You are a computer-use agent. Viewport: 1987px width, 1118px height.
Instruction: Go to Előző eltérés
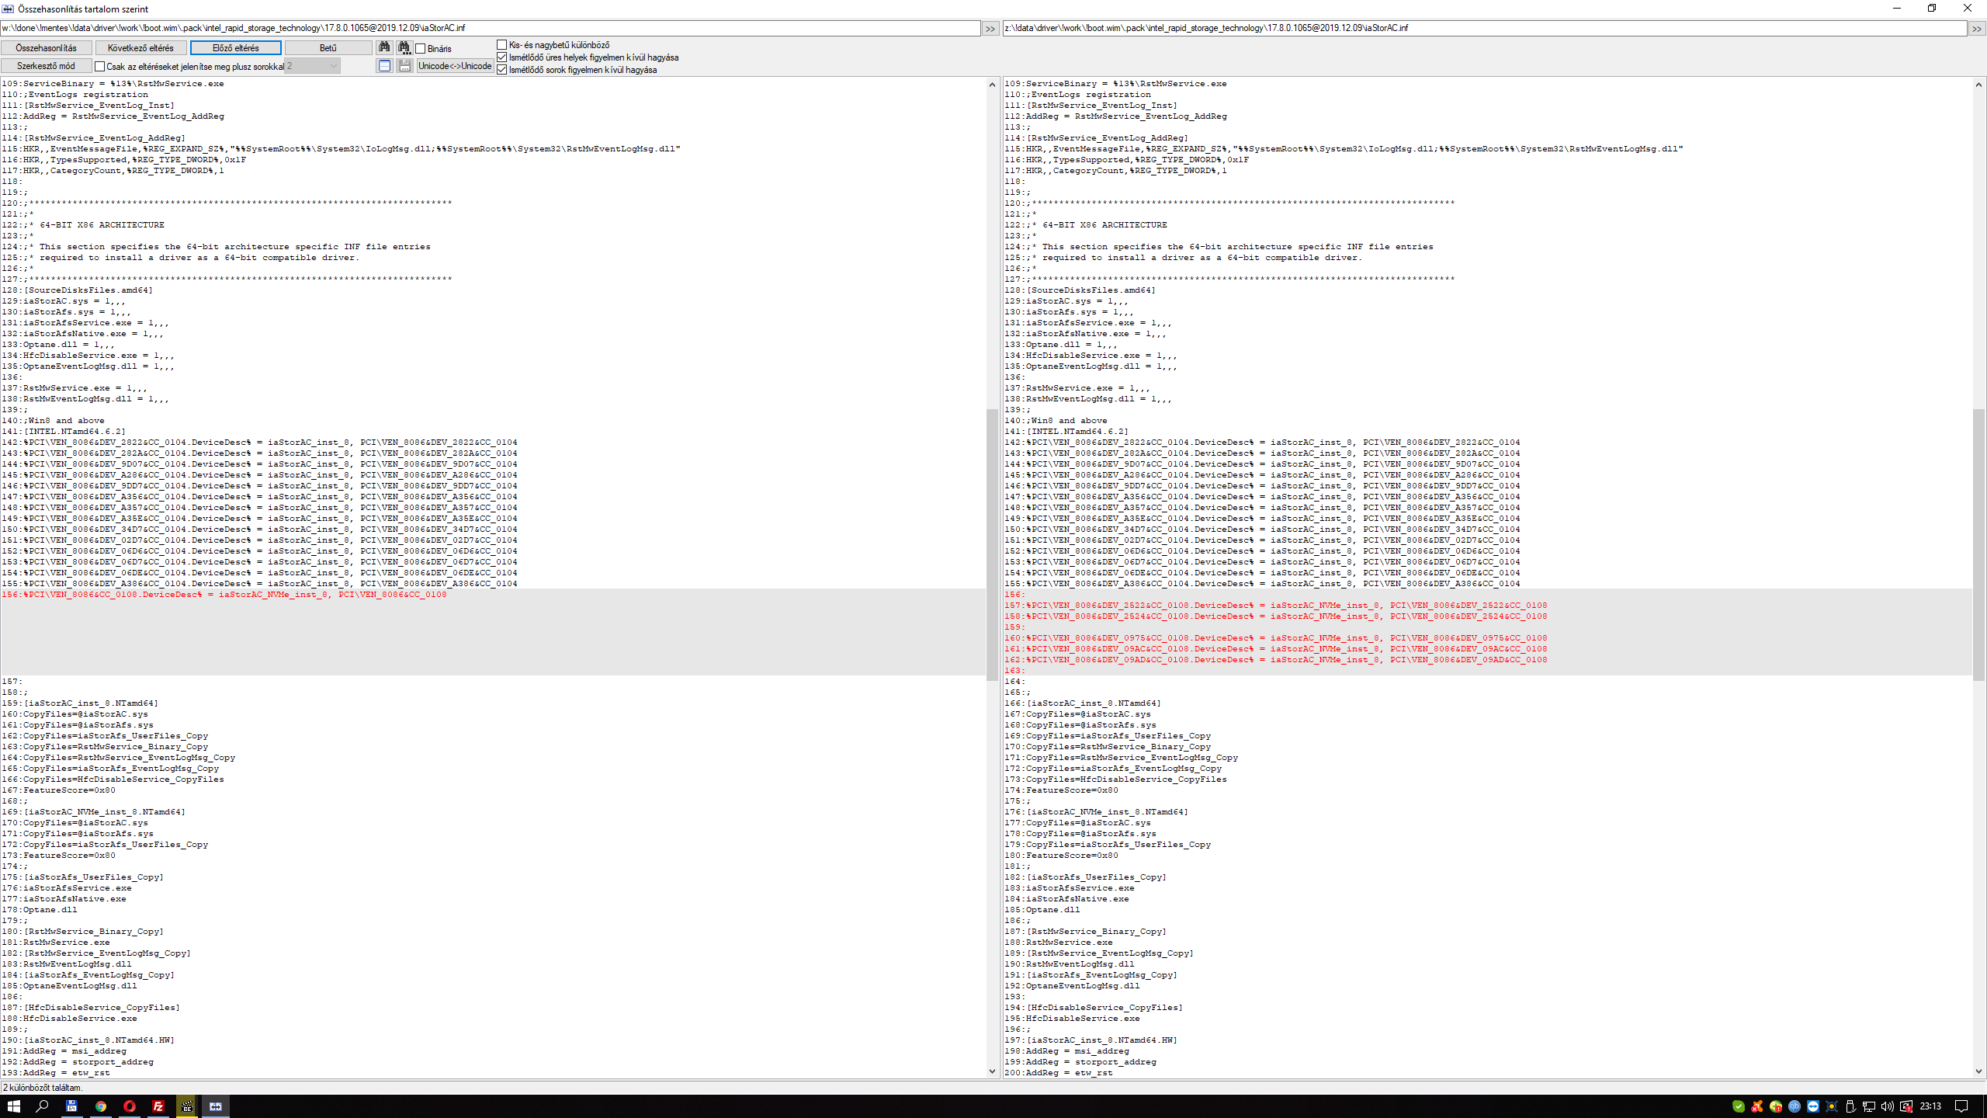coord(236,48)
